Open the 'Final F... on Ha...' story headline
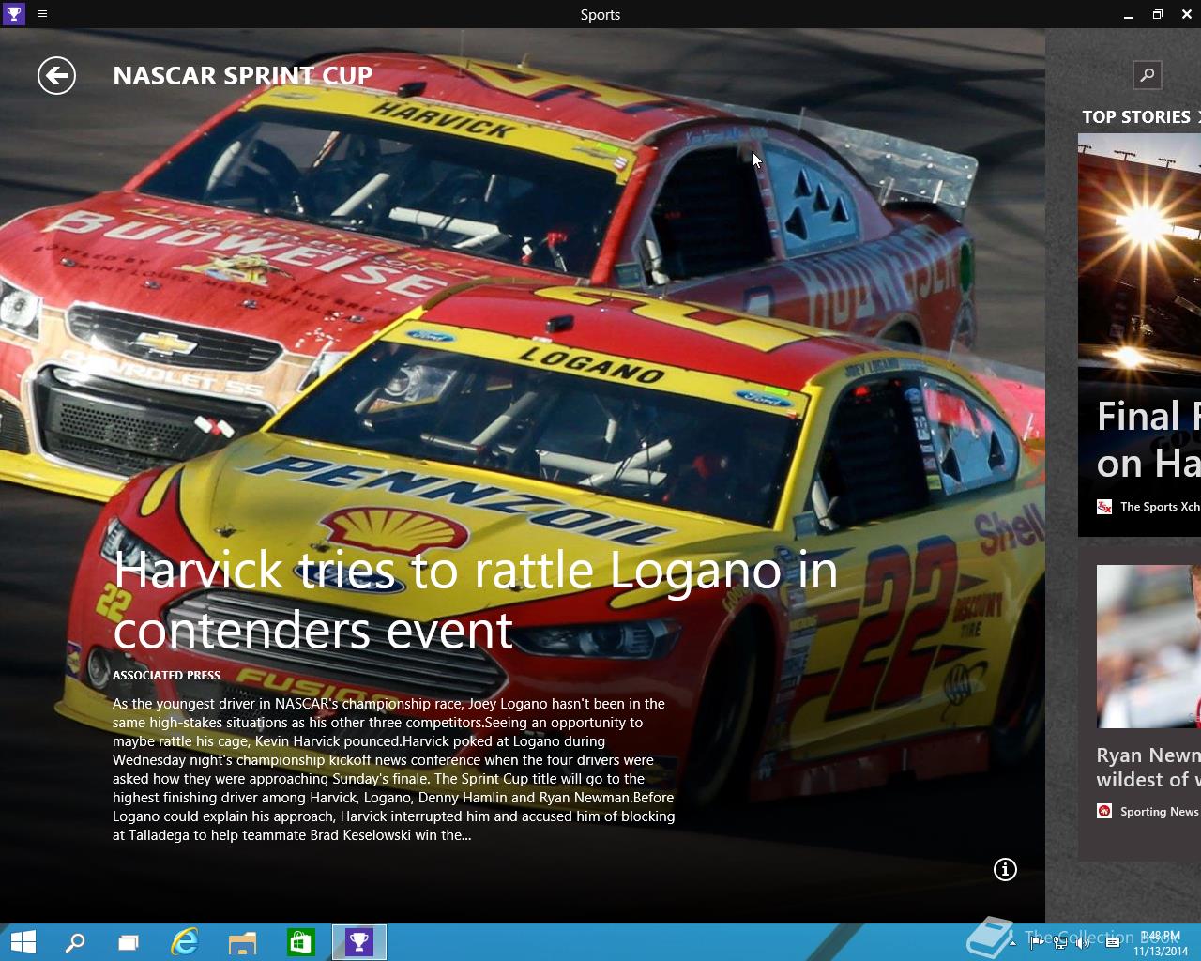 click(x=1148, y=440)
